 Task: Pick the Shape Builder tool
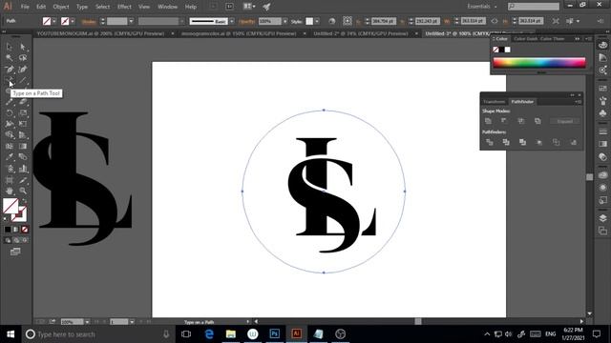[x=9, y=135]
